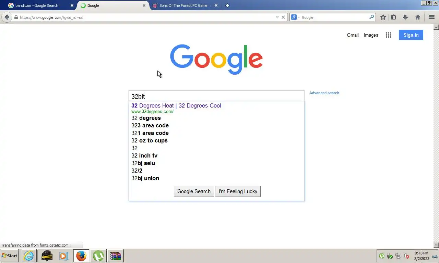Screen dimensions: 439x263
Task: Bookmark this page with the star icon
Action: [x=383, y=17]
